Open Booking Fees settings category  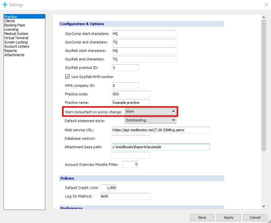(x=14, y=25)
